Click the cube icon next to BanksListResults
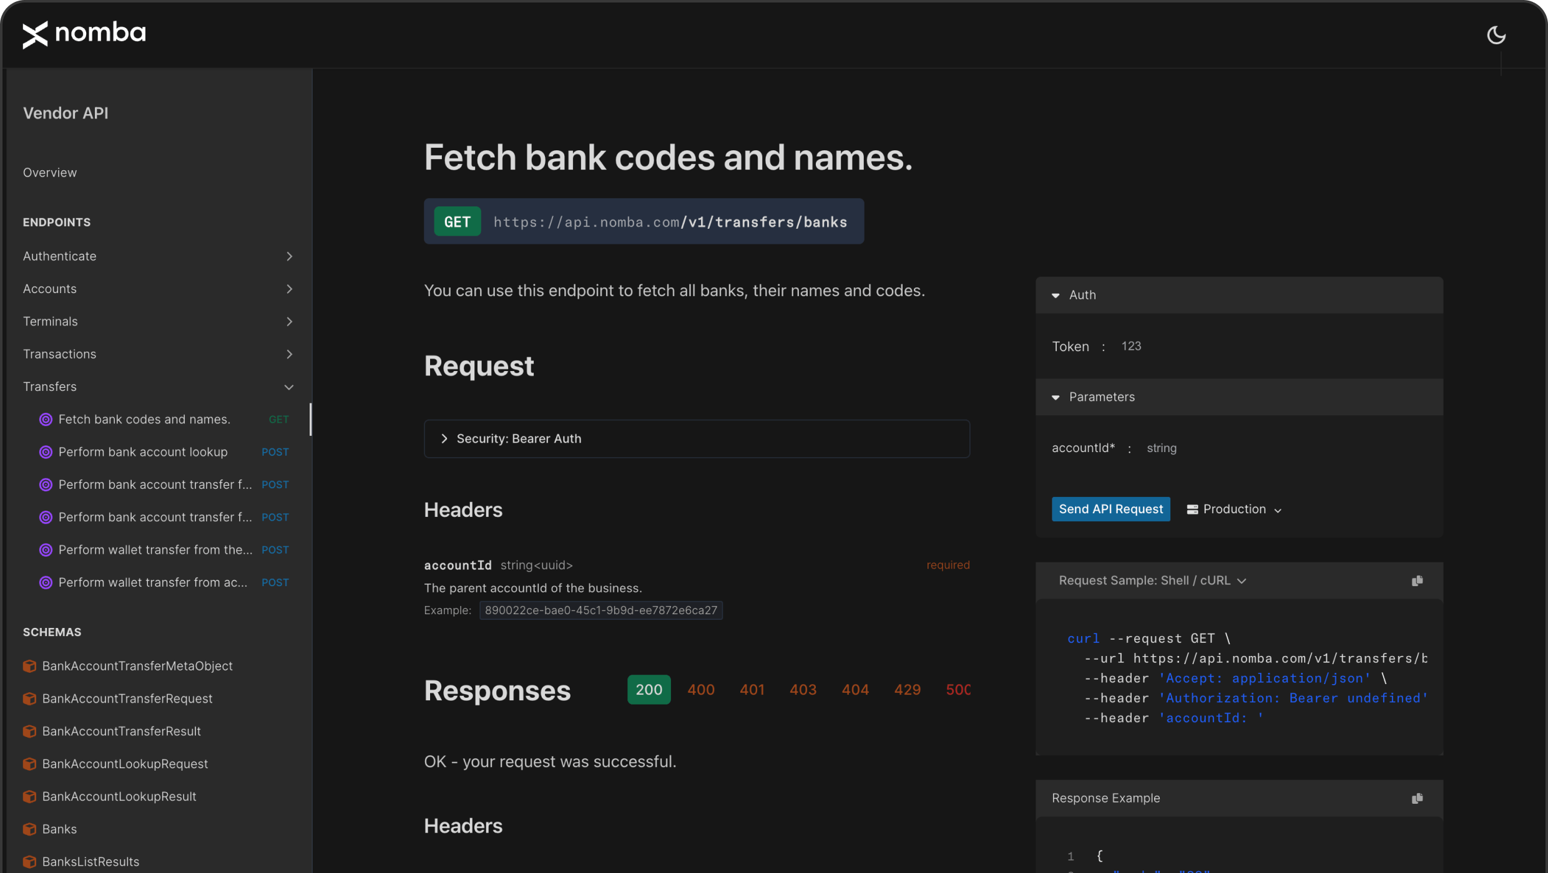Screen dimensions: 1548x873 pyautogui.click(x=29, y=862)
